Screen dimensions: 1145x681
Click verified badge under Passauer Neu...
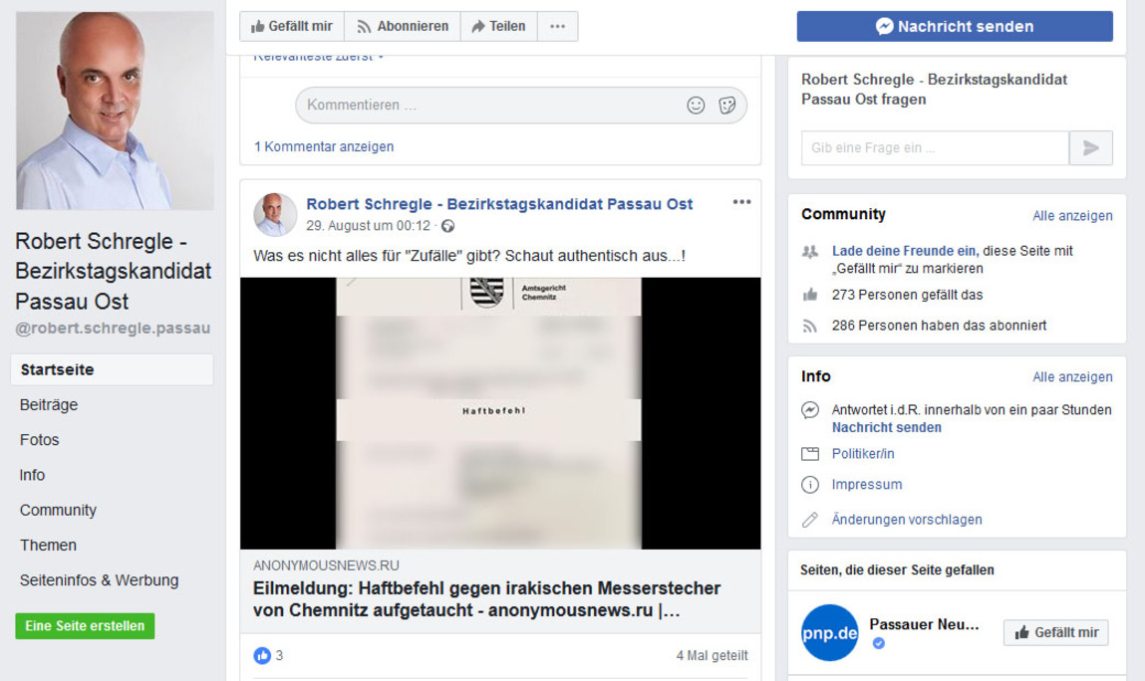[x=879, y=643]
